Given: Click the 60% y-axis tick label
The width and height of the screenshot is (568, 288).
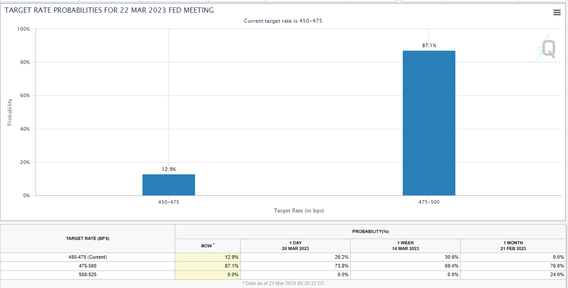Looking at the screenshot, I should coord(25,95).
